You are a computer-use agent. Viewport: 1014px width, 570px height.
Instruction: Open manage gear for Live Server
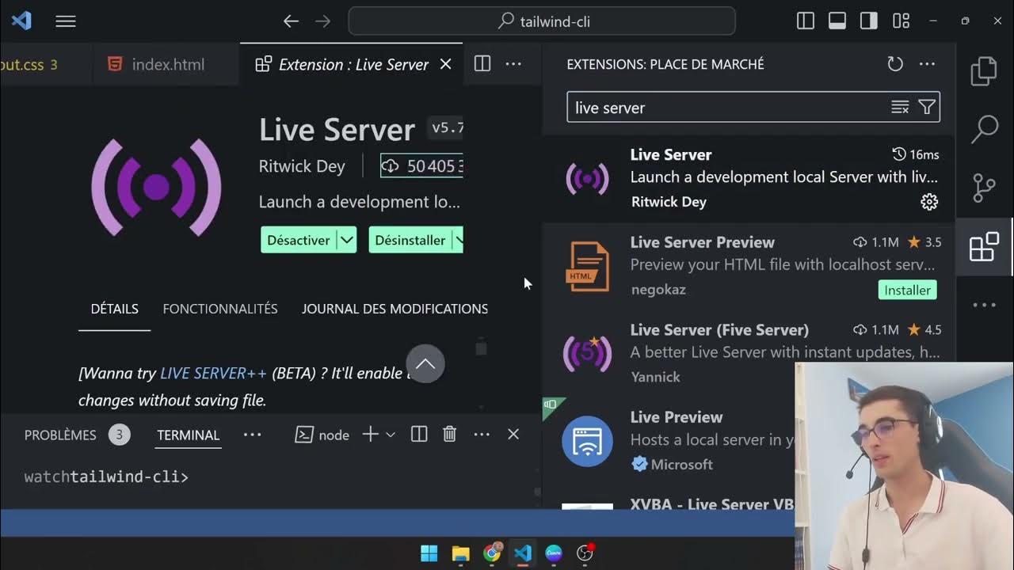929,202
